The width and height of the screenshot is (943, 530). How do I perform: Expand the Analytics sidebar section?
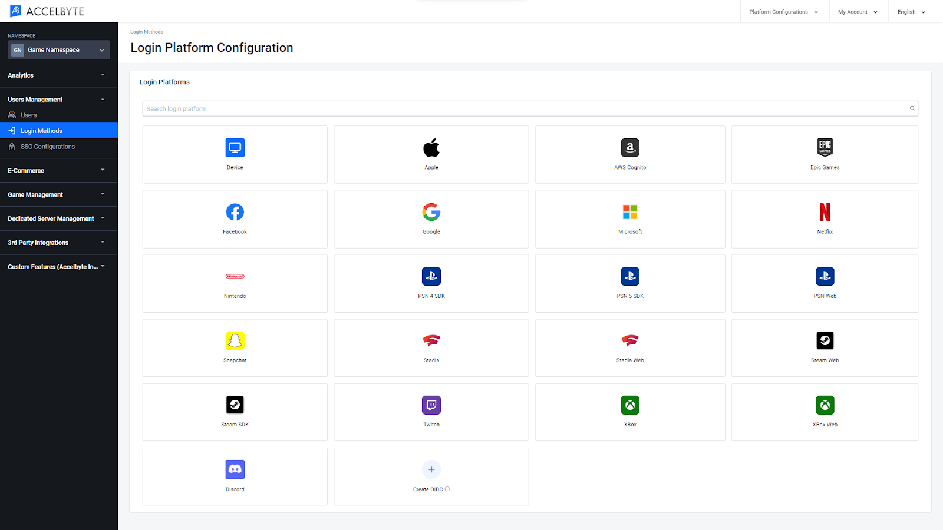click(x=59, y=75)
